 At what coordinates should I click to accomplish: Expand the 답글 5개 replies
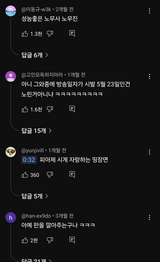tap(35, 196)
